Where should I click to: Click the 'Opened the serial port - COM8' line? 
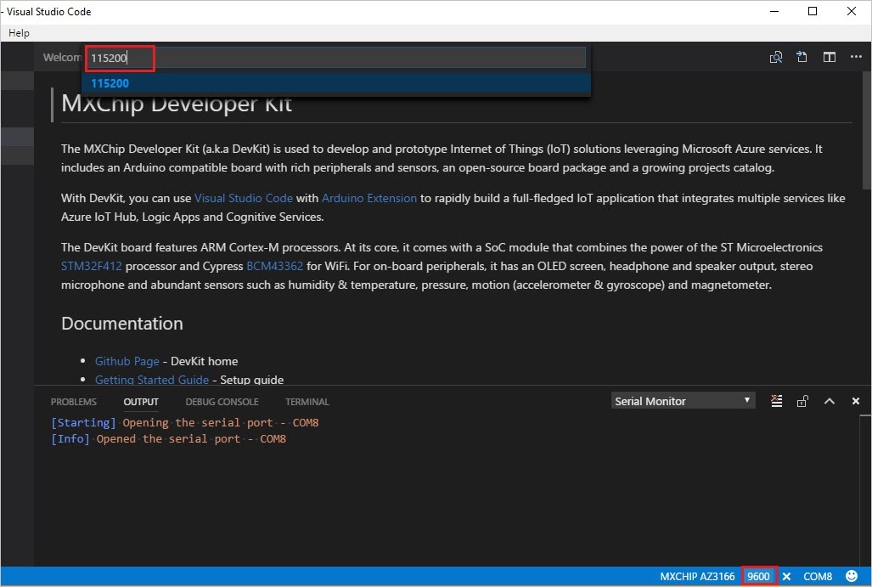pyautogui.click(x=168, y=439)
